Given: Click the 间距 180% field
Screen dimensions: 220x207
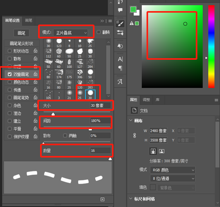Looking at the screenshot, I should [x=100, y=121].
